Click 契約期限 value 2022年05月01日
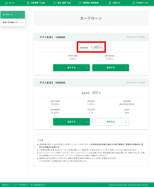The width and height of the screenshot is (154, 187). click(127, 104)
